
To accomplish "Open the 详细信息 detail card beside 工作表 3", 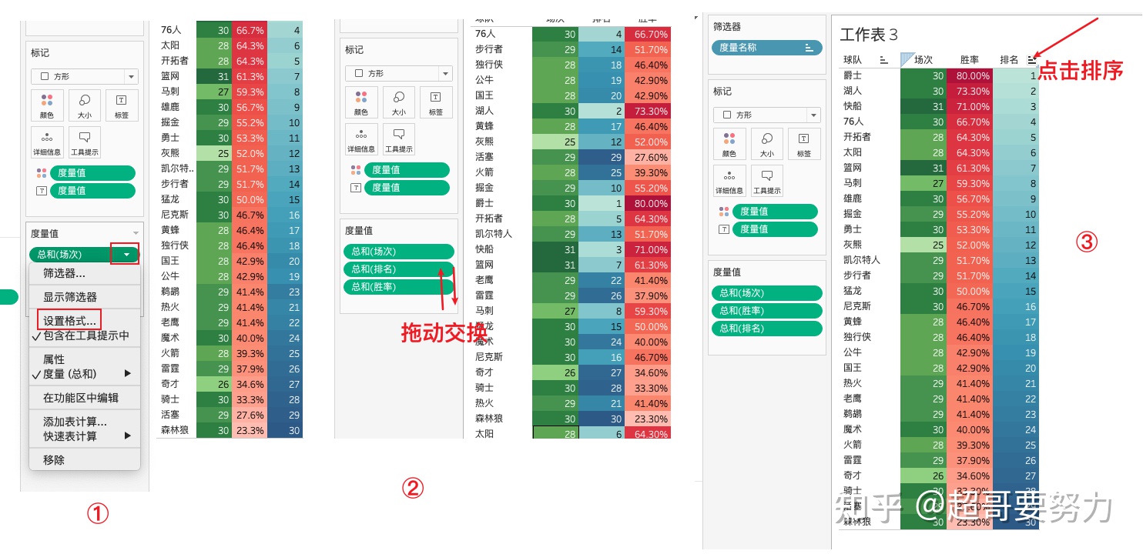I will point(729,181).
